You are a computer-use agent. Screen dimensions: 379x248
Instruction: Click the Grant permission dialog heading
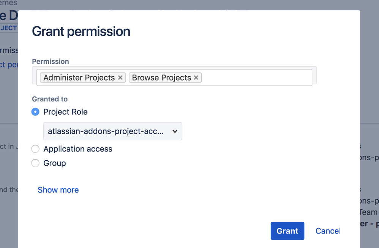[81, 32]
